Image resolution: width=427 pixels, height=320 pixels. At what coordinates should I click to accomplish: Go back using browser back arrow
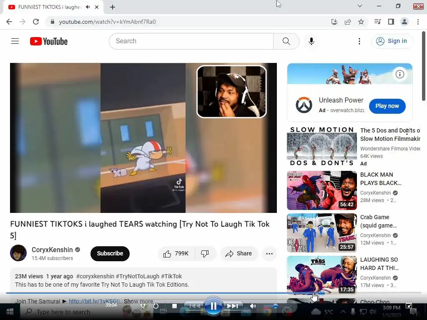[9, 22]
